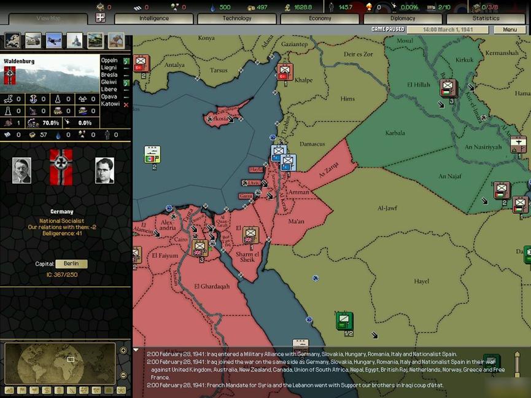Image resolution: width=531 pixels, height=398 pixels.
Task: Select the British army unit at Sharm el Sheik
Action: click(250, 235)
